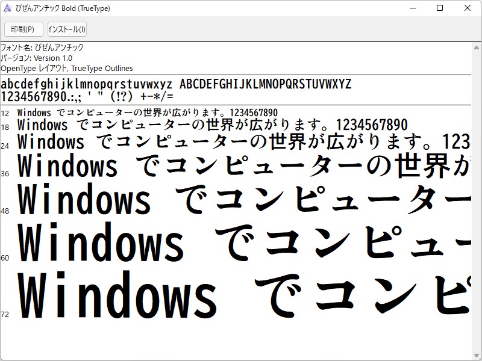
Task: Click the OpenType レイアウト, TrueType Outlines line
Action: point(67,68)
